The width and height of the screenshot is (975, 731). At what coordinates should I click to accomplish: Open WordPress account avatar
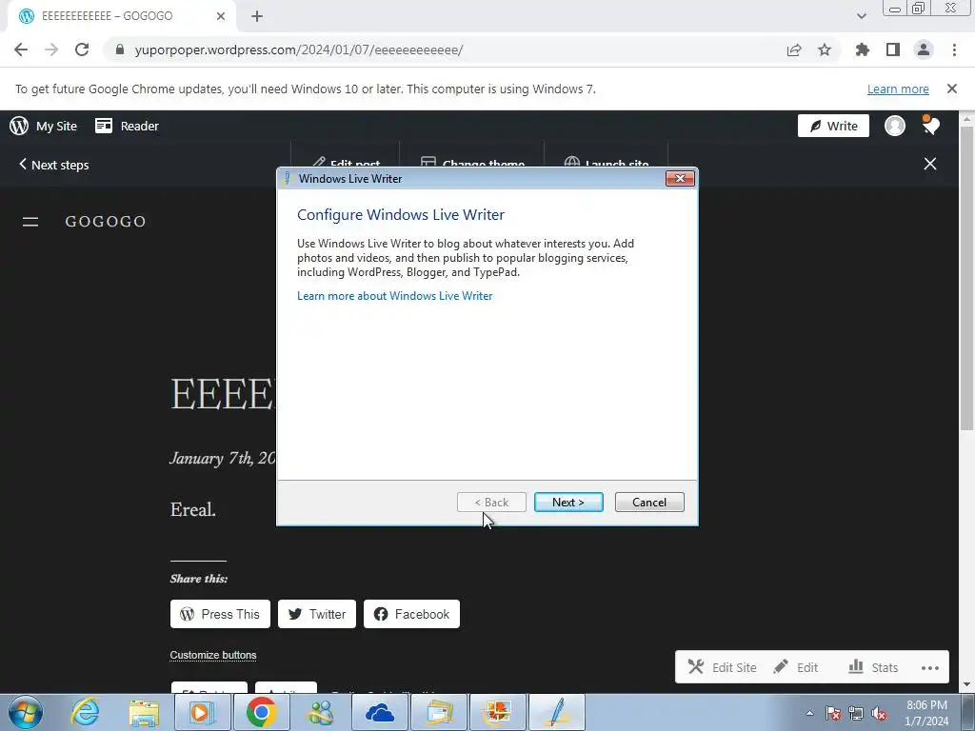(895, 127)
